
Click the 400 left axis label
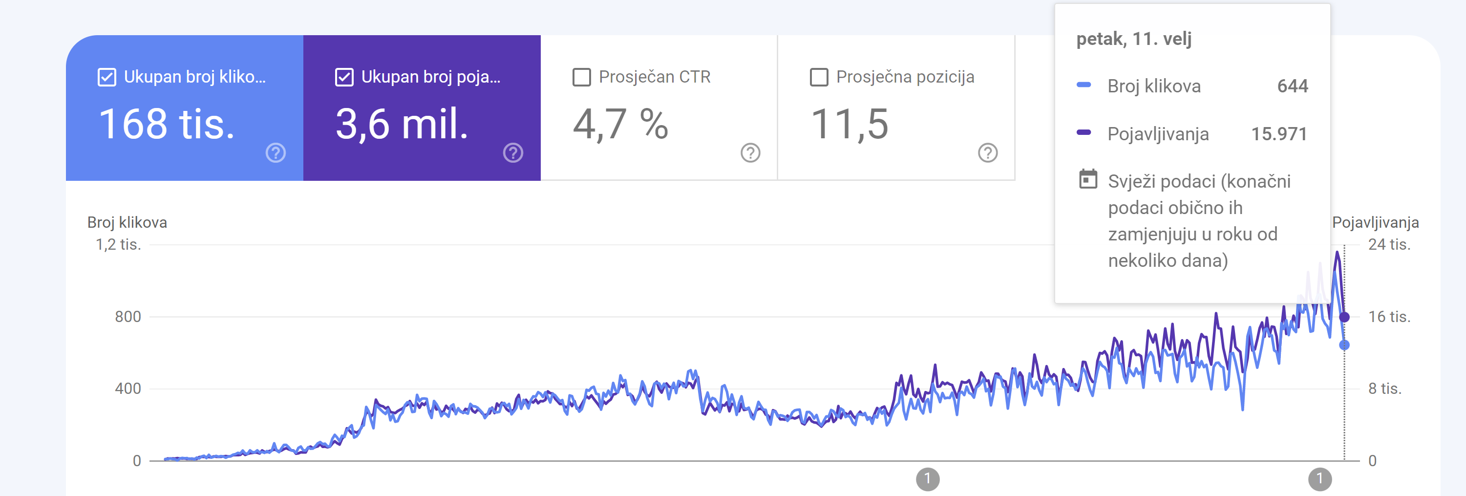tap(128, 388)
